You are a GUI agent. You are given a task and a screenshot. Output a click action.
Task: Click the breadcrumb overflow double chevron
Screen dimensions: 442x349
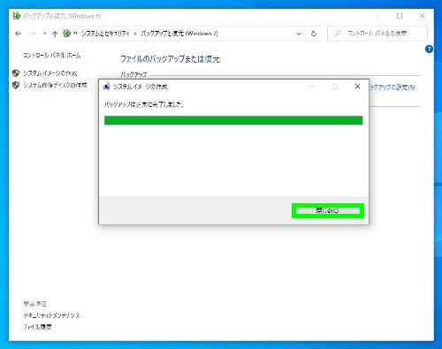click(75, 34)
